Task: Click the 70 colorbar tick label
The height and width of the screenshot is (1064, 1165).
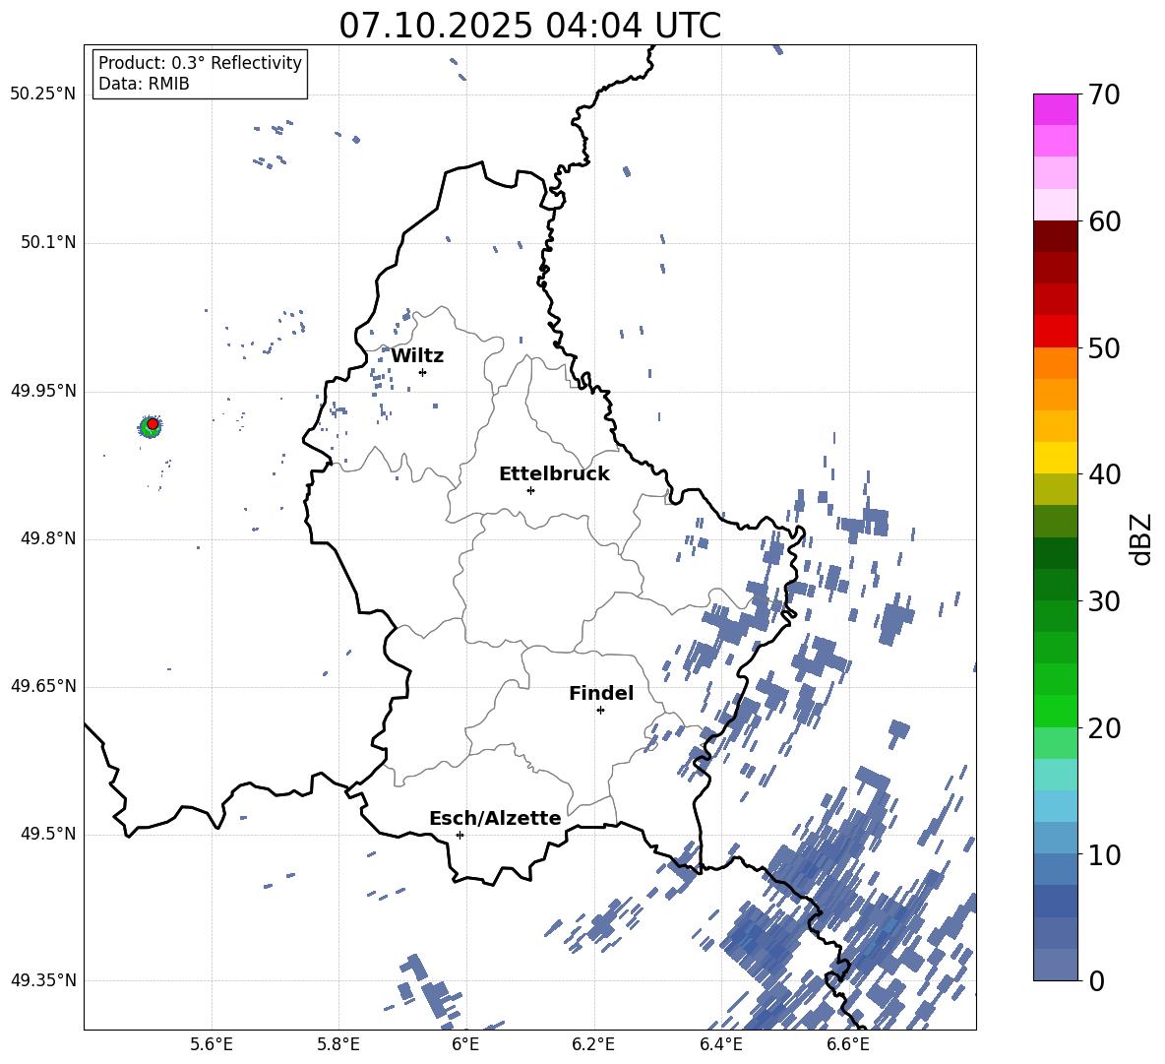Action: (x=1103, y=94)
